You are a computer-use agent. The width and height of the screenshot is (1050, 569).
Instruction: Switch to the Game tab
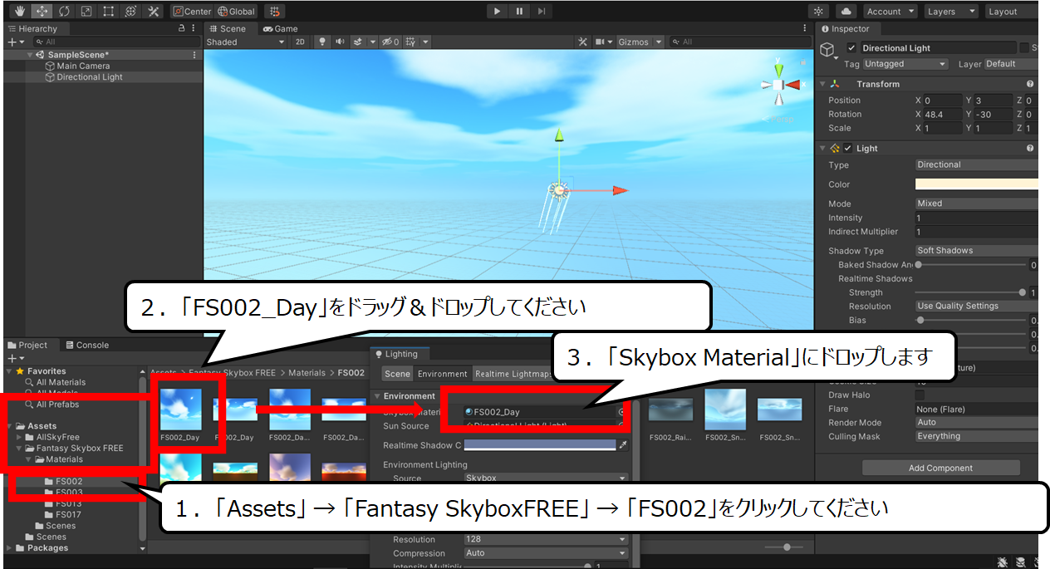pyautogui.click(x=280, y=28)
